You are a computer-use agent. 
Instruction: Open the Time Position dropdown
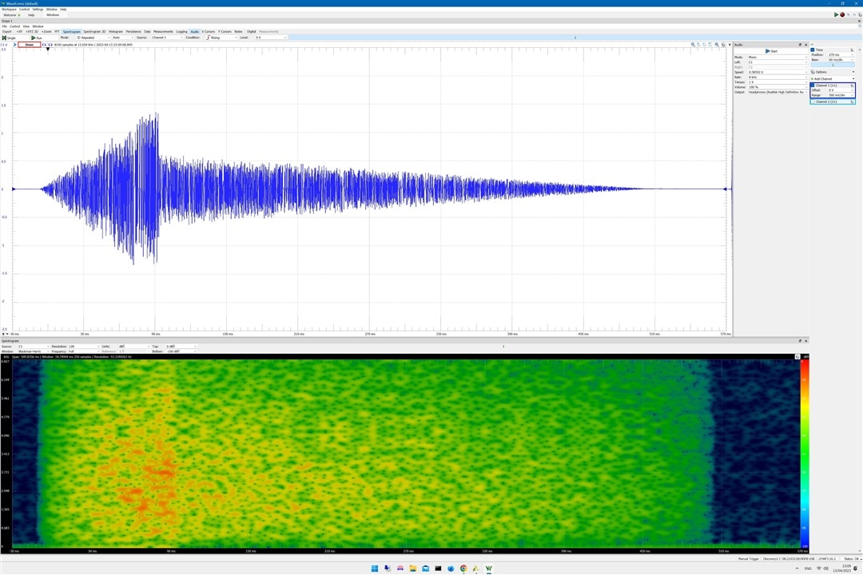(x=841, y=55)
